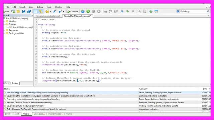Switch to the SimpleArrowIndicator.mq5 tab

tap(48, 16)
